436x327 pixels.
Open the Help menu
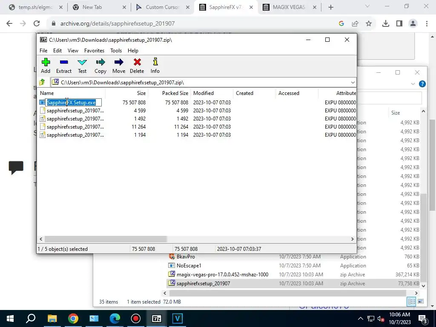pos(133,51)
